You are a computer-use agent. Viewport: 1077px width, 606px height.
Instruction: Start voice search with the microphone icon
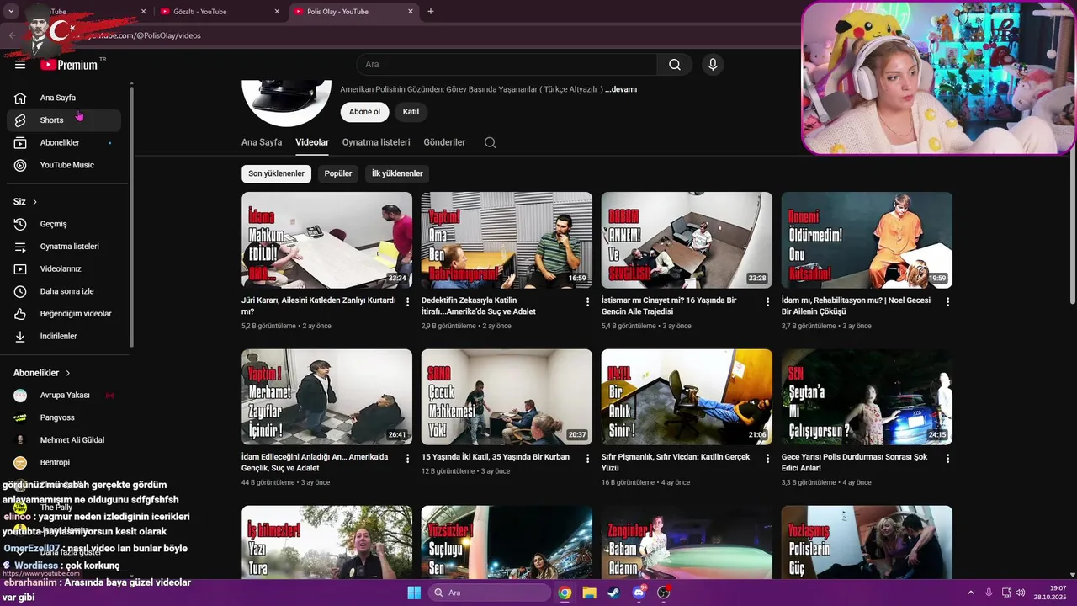coord(713,65)
